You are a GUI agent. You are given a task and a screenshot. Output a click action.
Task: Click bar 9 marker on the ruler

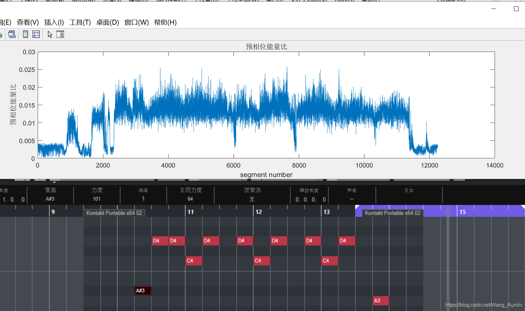point(53,212)
